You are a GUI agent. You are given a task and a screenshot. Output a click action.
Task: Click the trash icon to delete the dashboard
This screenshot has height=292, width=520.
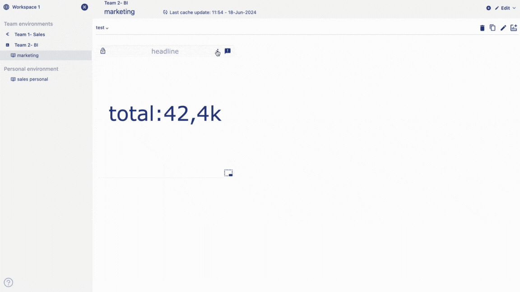click(482, 28)
